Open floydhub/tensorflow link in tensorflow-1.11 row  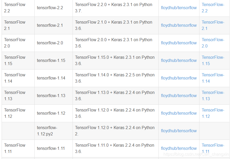179,149
